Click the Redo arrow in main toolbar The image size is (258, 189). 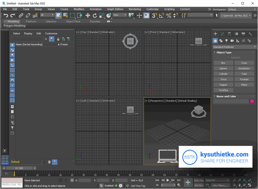(x=13, y=15)
